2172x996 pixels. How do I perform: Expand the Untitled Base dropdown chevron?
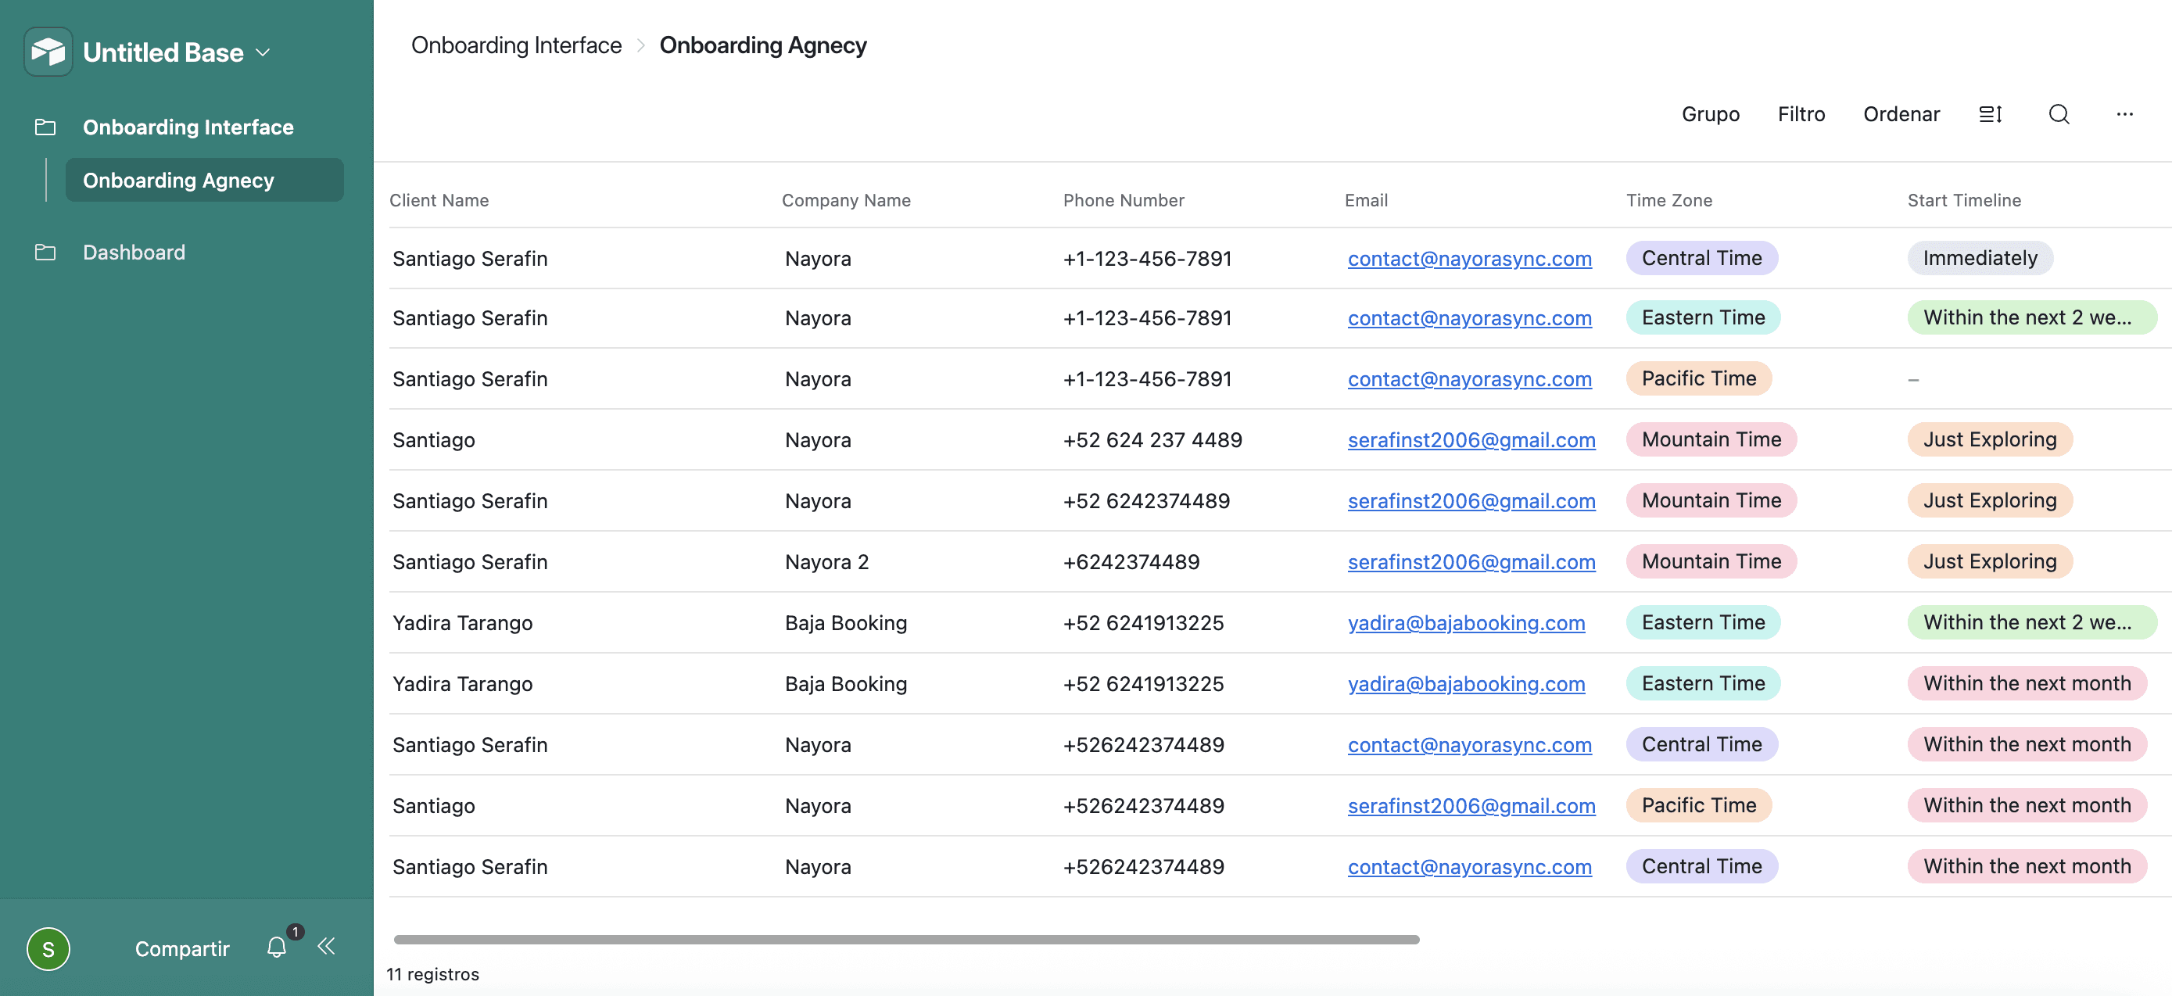262,52
